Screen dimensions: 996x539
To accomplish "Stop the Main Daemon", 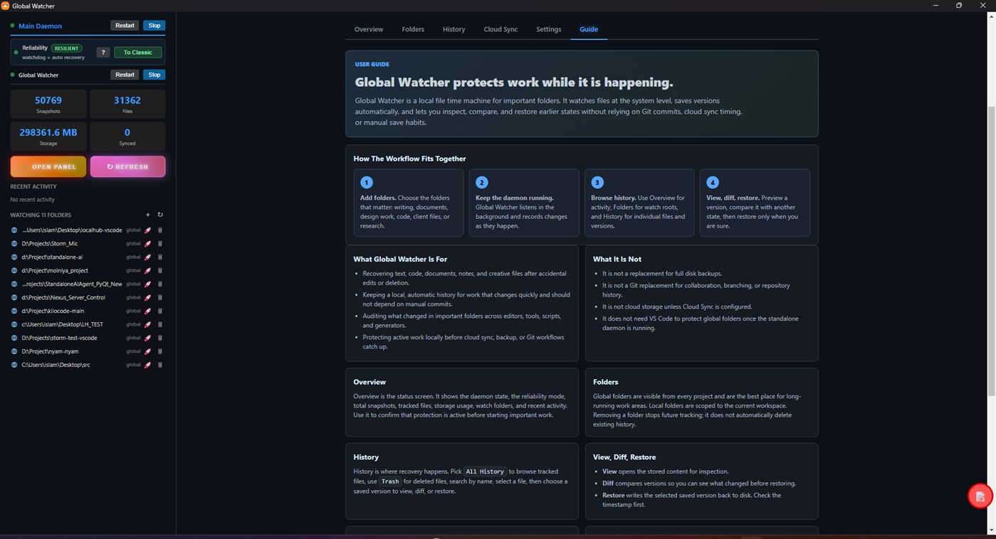I will [154, 26].
